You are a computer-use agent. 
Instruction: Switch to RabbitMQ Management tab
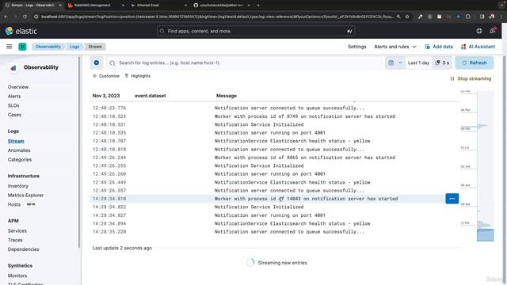[95, 6]
